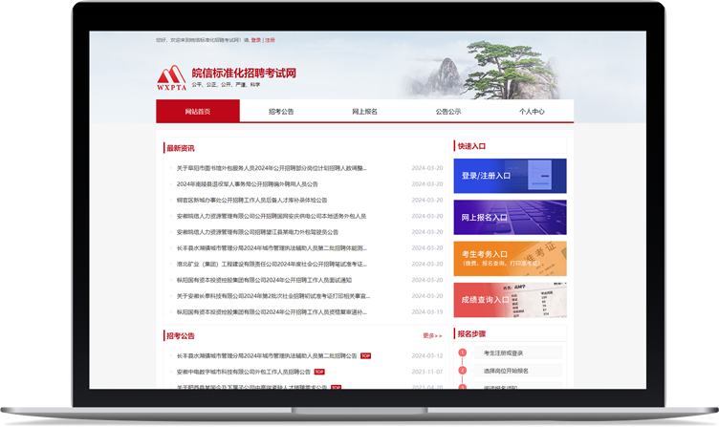The image size is (719, 427).
Task: Click the TOP badge beside 安徽中电数字城市 notice
Action: 319,372
